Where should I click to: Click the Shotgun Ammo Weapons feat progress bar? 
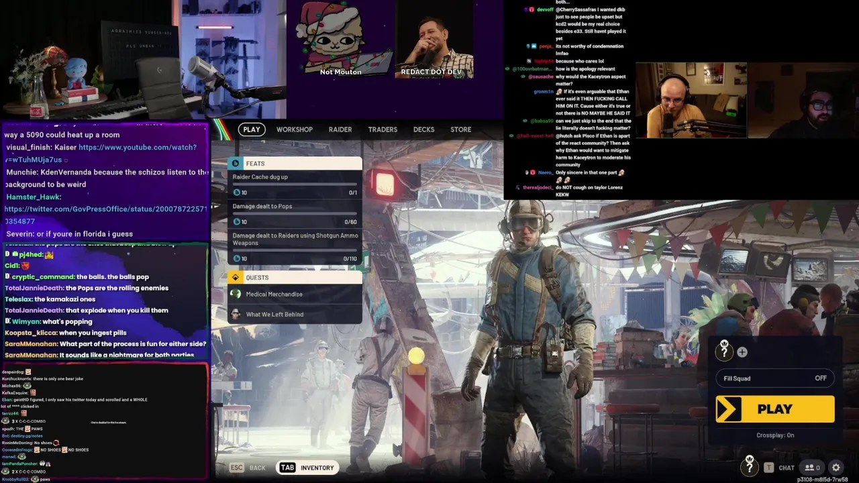tap(295, 250)
